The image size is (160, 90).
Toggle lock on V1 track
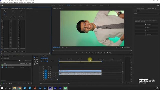pyautogui.click(x=44, y=71)
